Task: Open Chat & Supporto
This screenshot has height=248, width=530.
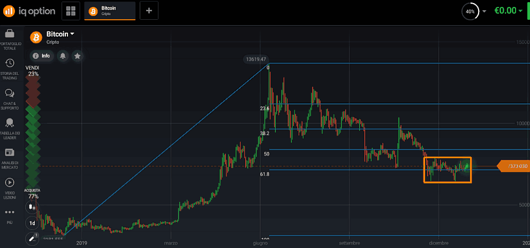Action: (x=9, y=98)
